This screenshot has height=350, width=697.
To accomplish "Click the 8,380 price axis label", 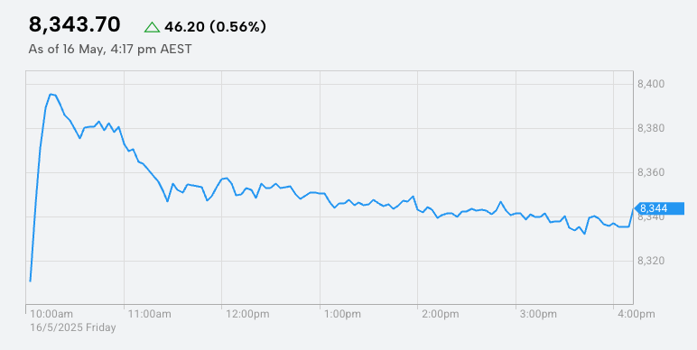I will pyautogui.click(x=650, y=128).
